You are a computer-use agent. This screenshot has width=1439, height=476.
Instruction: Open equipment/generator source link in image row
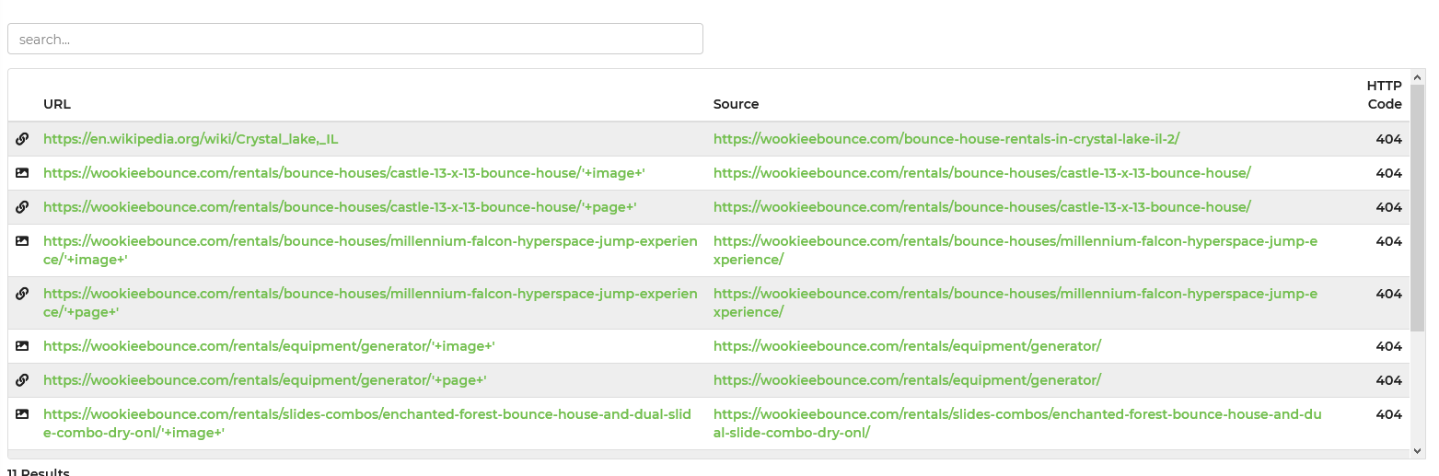pyautogui.click(x=906, y=346)
